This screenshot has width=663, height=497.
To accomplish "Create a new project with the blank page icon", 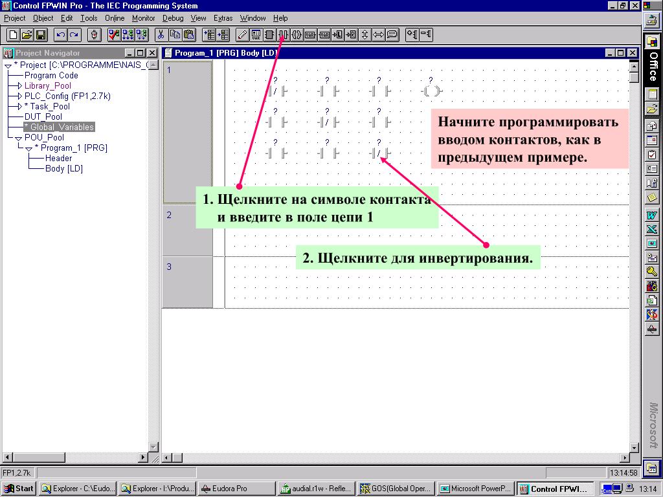I will pyautogui.click(x=13, y=35).
